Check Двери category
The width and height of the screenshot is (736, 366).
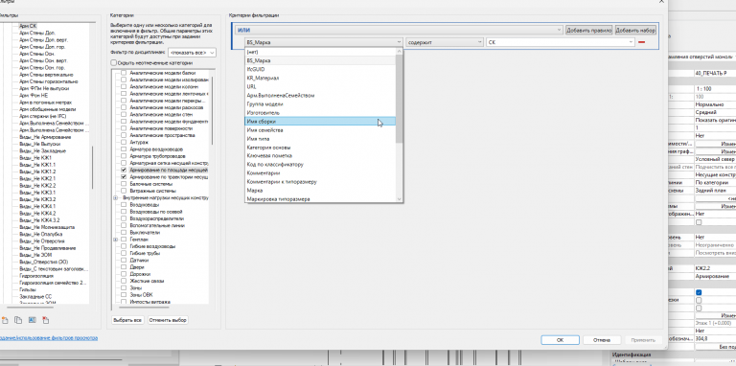pyautogui.click(x=124, y=267)
